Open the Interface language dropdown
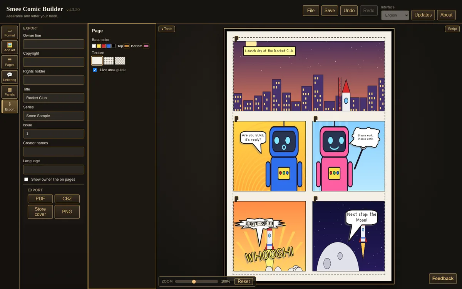The image size is (462, 289). click(395, 15)
